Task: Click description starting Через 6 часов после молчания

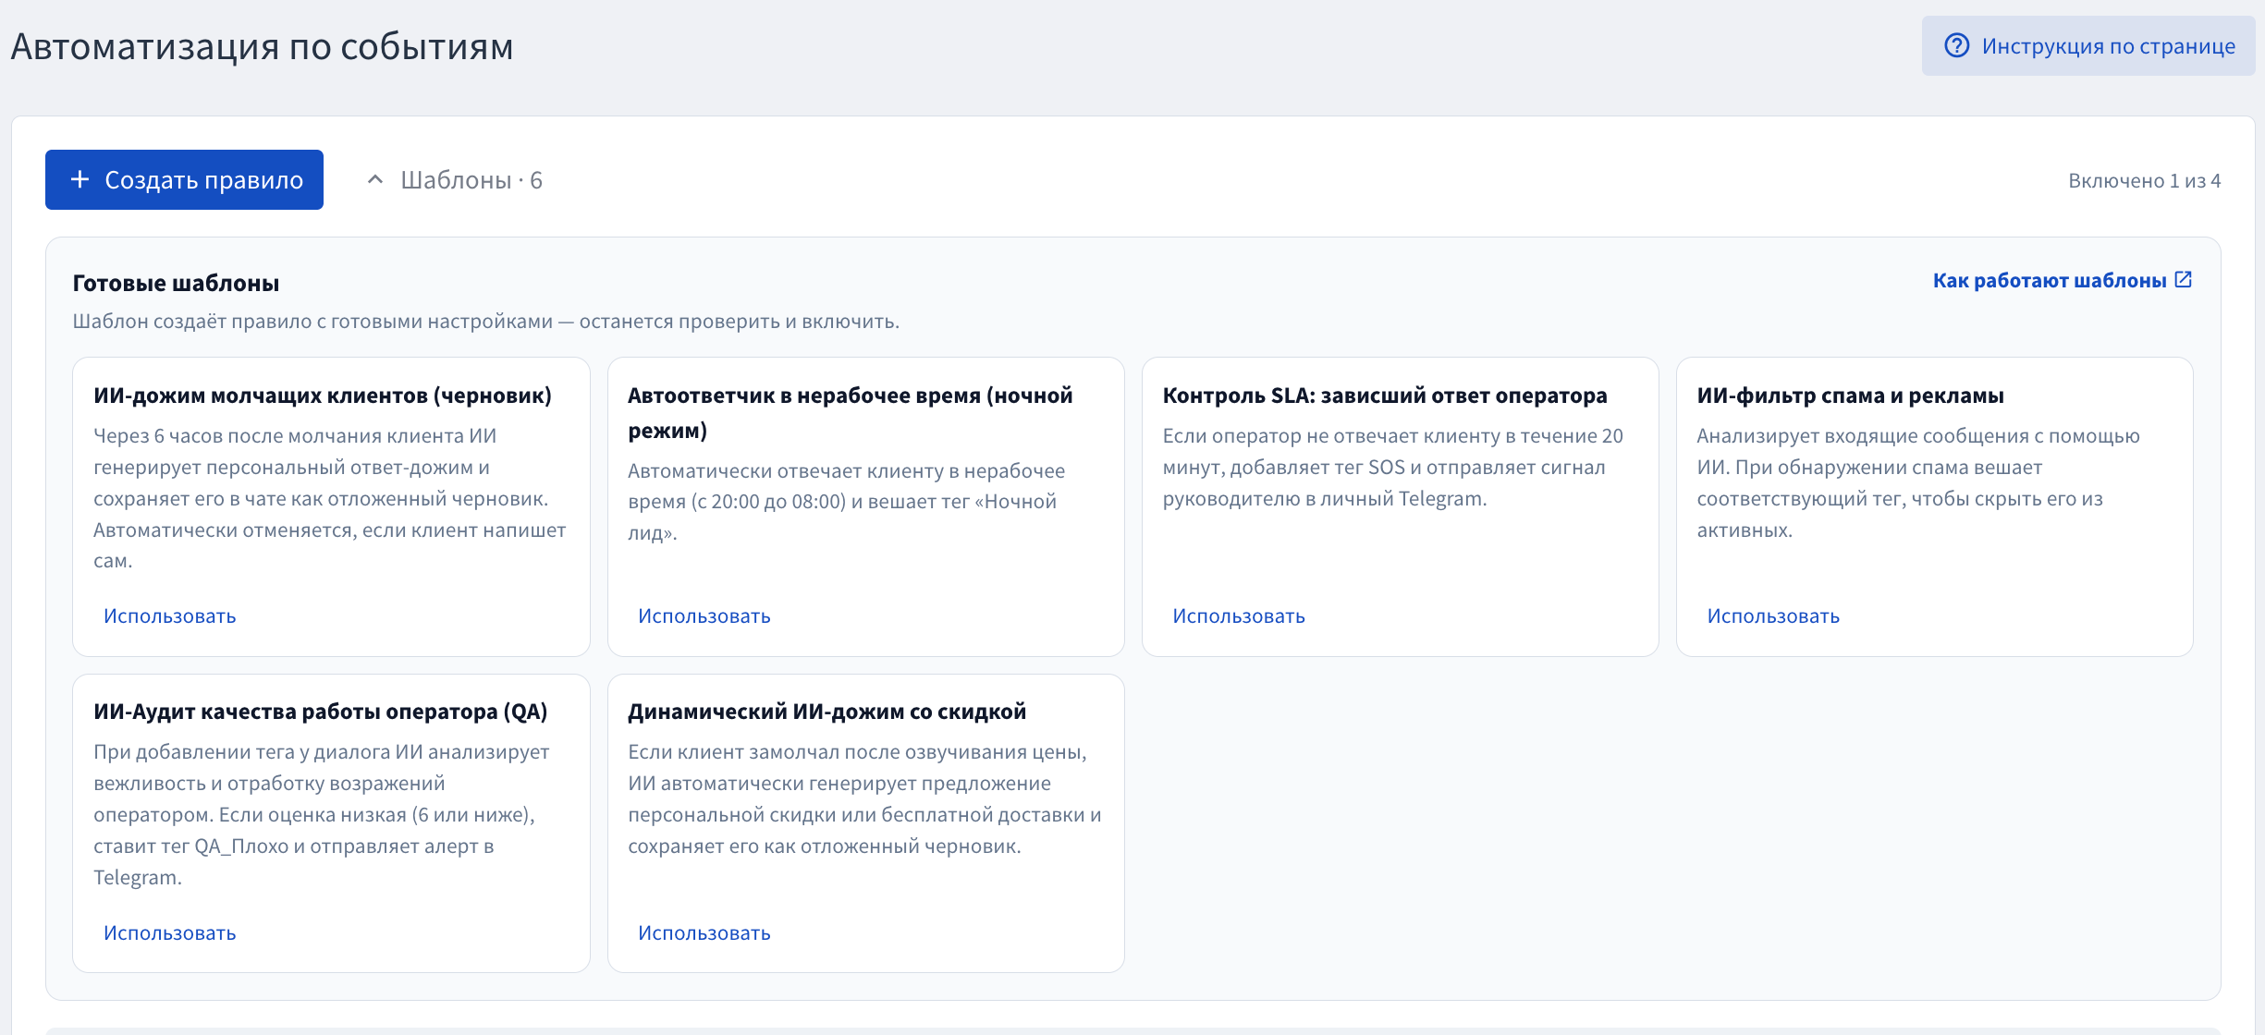Action: coord(330,498)
